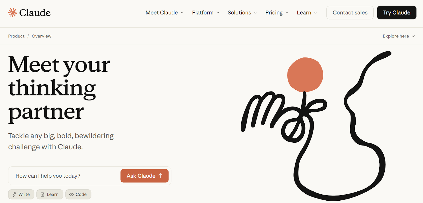Viewport: 423px width, 203px height.
Task: Select the Learn suggestion chip label
Action: point(53,195)
